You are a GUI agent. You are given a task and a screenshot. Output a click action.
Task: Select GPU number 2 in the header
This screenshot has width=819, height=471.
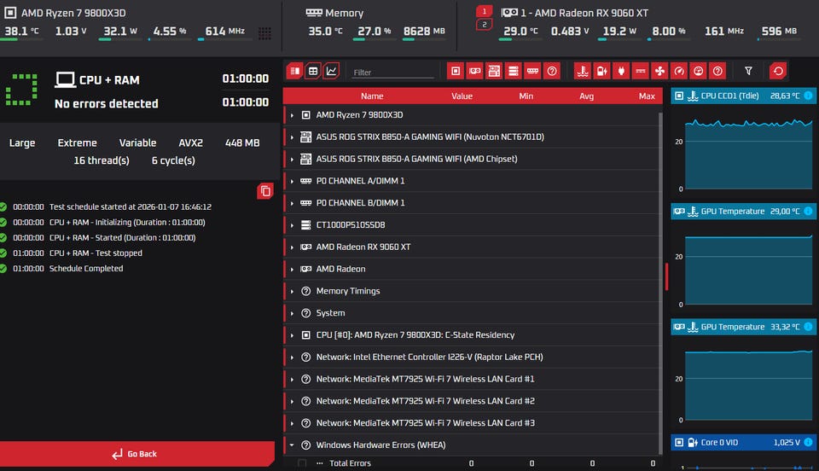485,25
